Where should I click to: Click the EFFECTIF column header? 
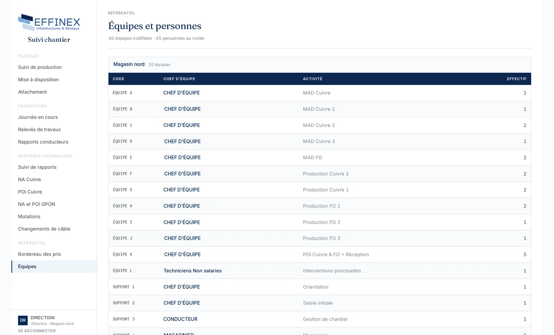(x=517, y=79)
